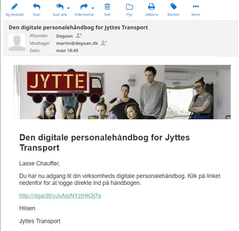Click the email subject line in header

[78, 28]
